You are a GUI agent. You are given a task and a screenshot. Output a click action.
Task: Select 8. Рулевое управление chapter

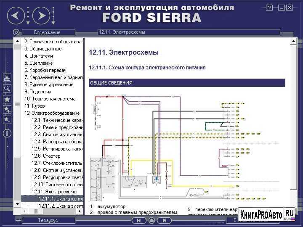49,84
